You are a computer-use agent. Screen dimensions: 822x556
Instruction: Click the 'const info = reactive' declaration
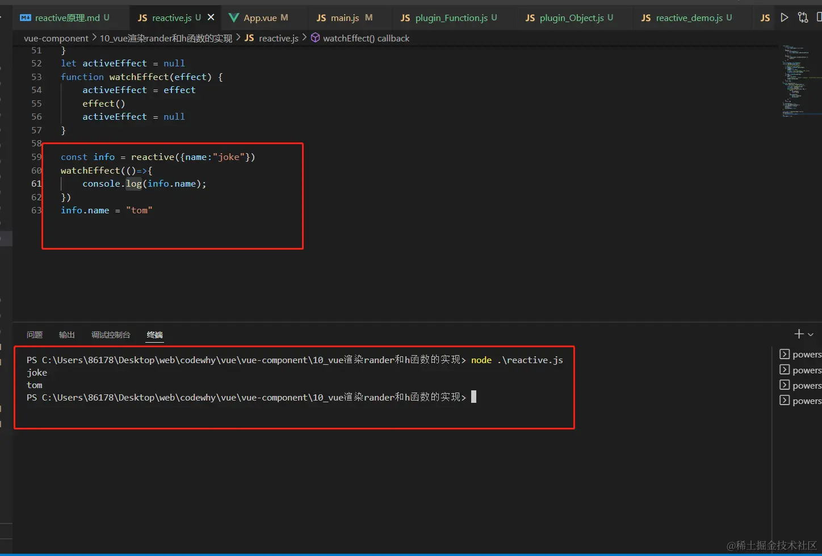(158, 157)
